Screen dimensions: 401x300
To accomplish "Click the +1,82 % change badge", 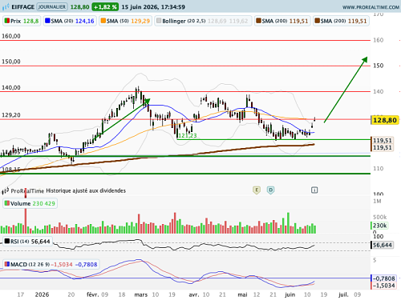I will click(x=105, y=7).
